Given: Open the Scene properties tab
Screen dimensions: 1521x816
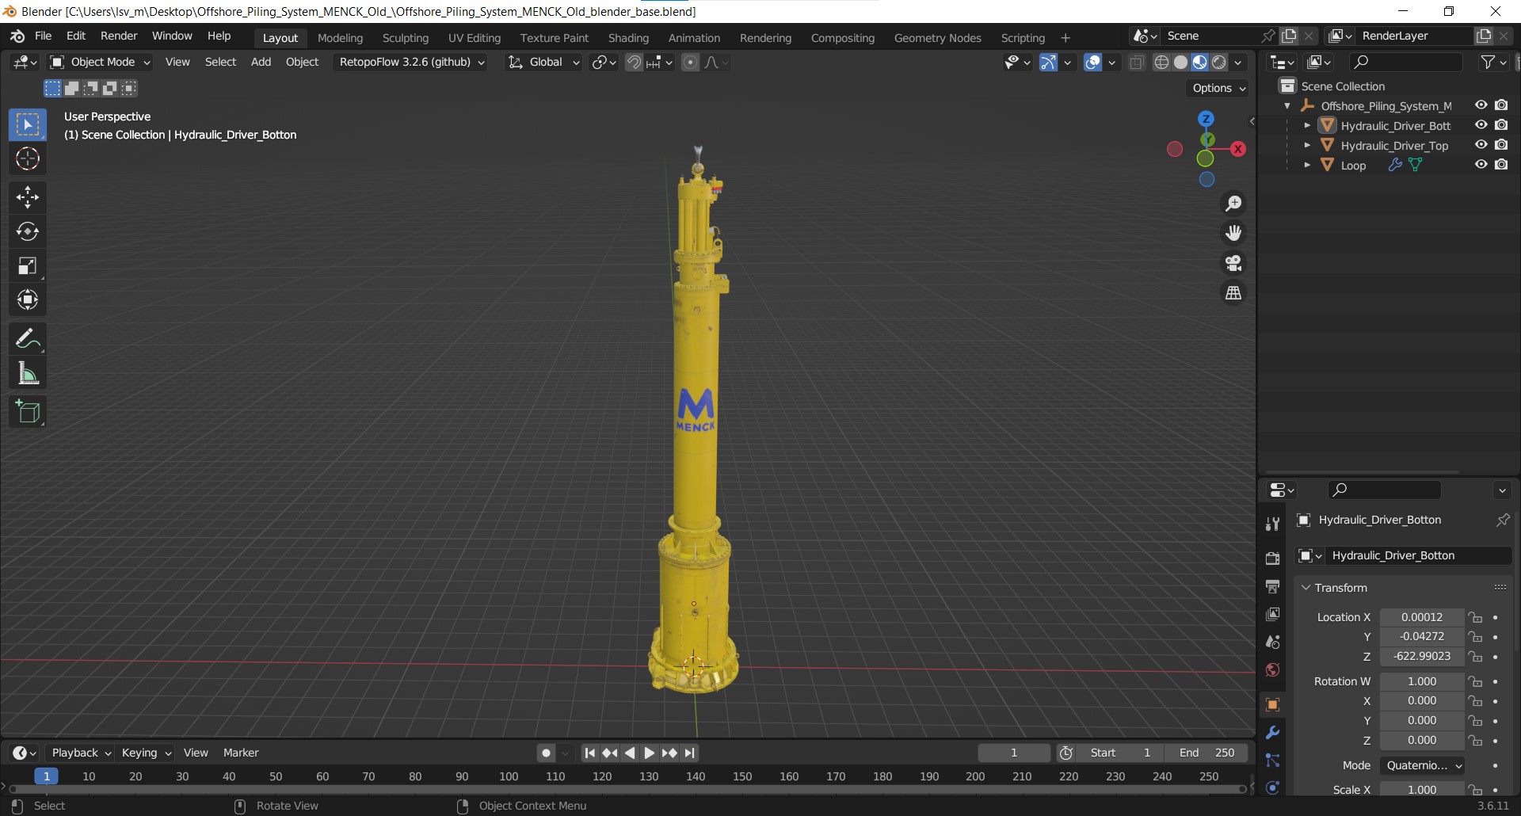Looking at the screenshot, I should pyautogui.click(x=1272, y=642).
